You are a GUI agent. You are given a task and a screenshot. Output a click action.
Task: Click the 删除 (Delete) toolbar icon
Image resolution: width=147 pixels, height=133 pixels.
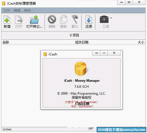click(x=52, y=19)
